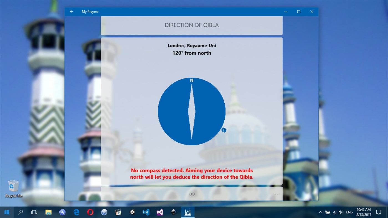
Task: Open File Explorer
Action: tap(48, 212)
